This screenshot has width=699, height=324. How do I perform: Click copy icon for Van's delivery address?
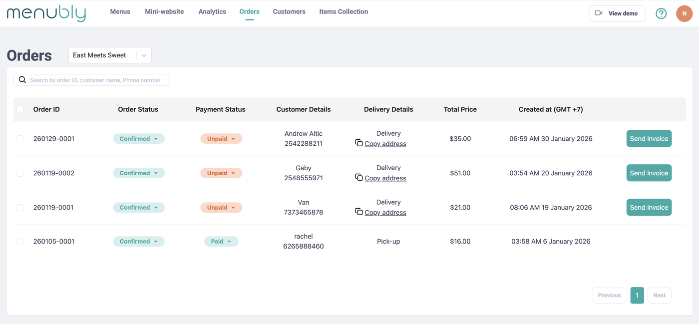tap(358, 212)
